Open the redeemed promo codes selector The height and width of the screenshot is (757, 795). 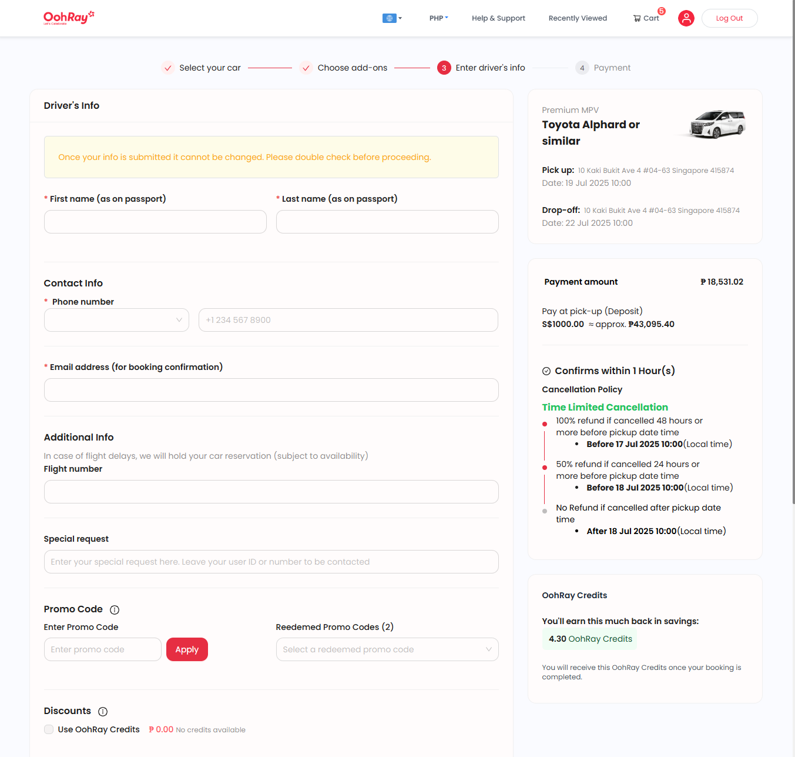click(x=387, y=649)
